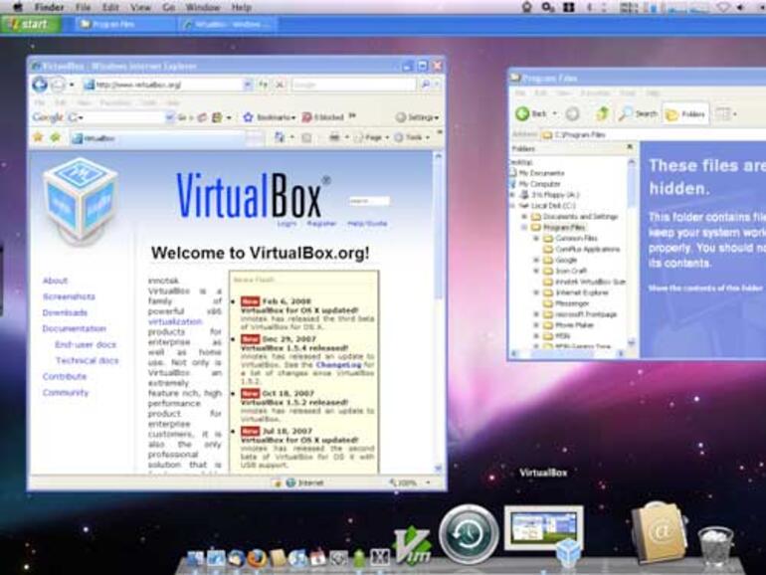This screenshot has width=766, height=575.
Task: Expand Documents and Settings folder node
Action: [x=524, y=217]
